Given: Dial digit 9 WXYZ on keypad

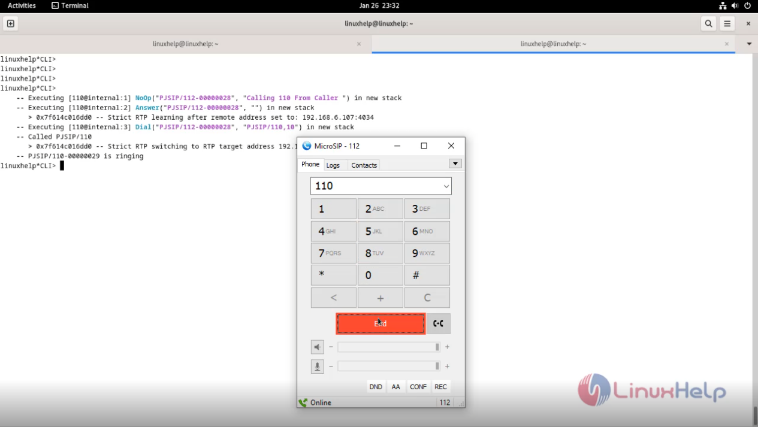Looking at the screenshot, I should [427, 253].
